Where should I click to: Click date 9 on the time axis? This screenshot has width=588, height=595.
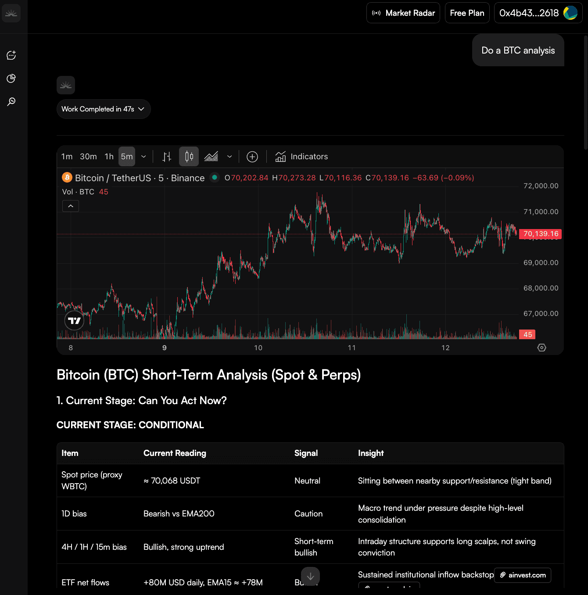[165, 348]
